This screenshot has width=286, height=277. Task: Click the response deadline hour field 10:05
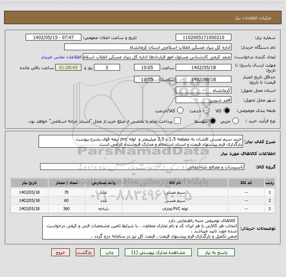point(147,67)
